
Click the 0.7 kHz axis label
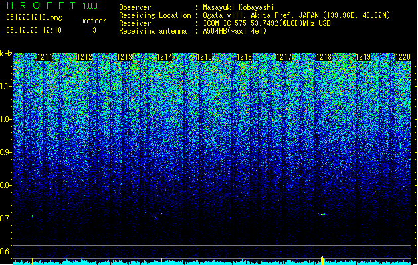coord(5,219)
